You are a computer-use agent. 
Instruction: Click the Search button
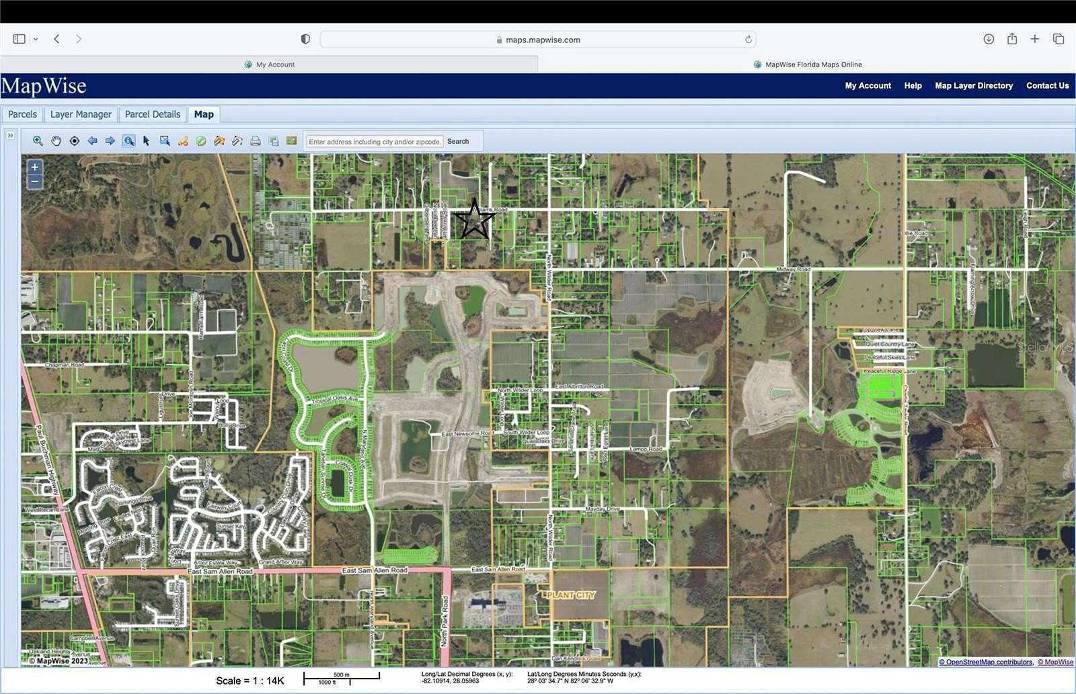(x=459, y=141)
